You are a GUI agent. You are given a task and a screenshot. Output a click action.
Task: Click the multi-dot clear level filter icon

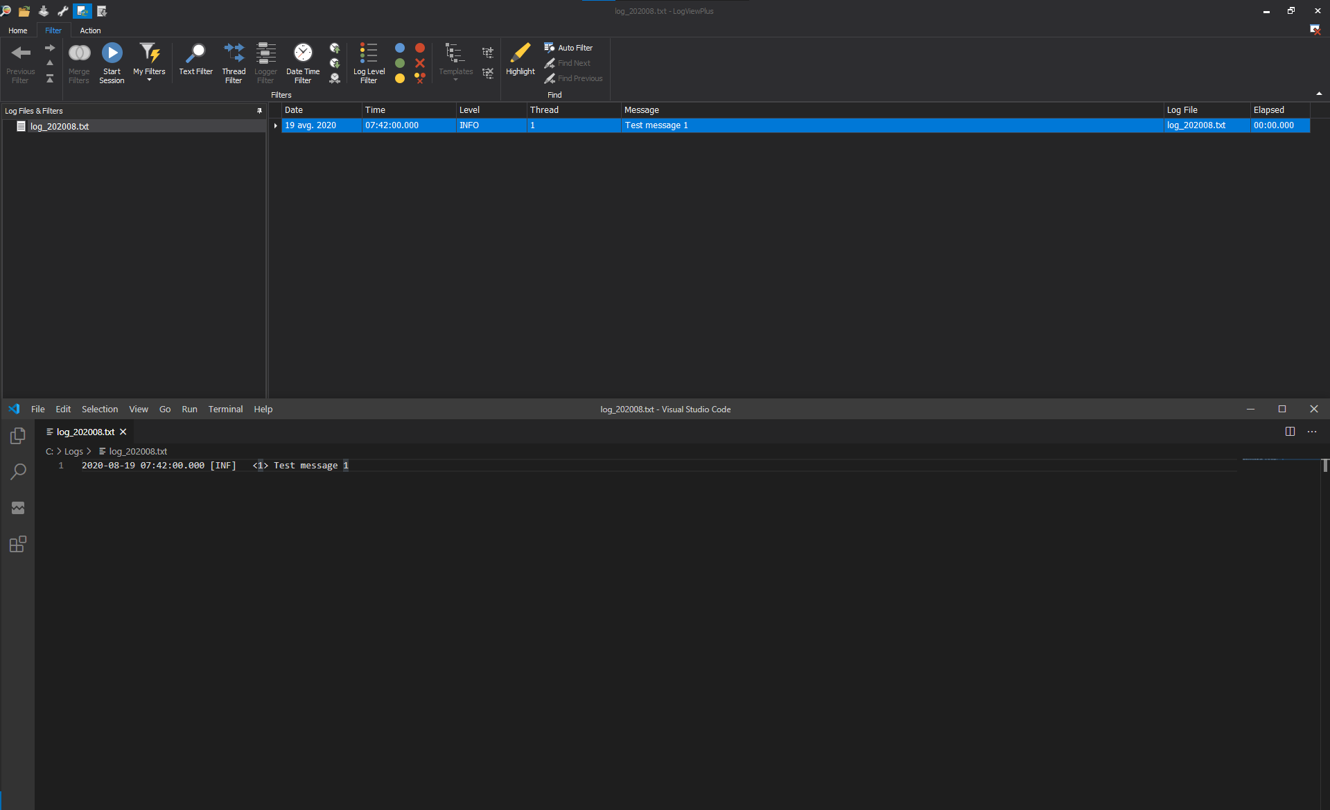click(420, 78)
